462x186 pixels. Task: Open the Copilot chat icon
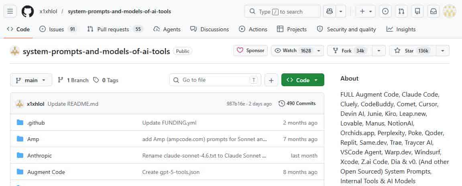[x=329, y=11]
